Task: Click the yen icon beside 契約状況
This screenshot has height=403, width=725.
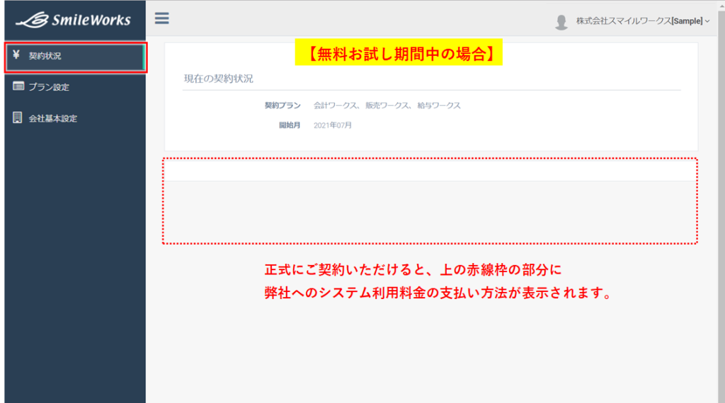Action: tap(16, 55)
